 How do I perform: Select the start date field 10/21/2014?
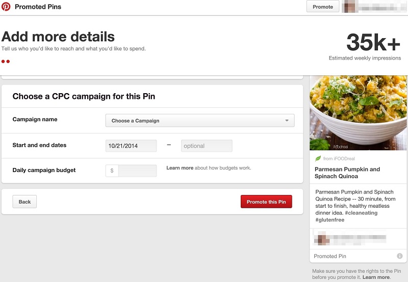(x=131, y=146)
